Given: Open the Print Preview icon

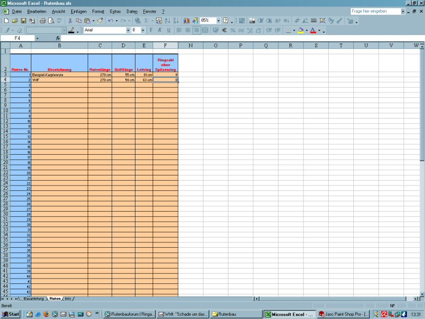Looking at the screenshot, I should [x=50, y=21].
